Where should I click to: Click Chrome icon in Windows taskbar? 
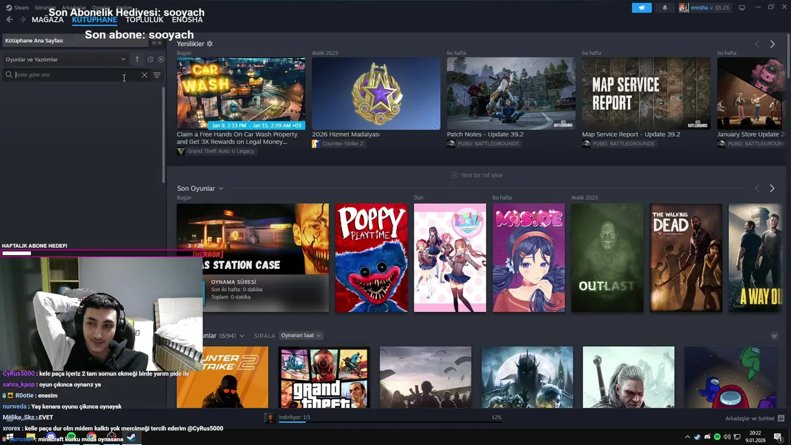[91, 437]
